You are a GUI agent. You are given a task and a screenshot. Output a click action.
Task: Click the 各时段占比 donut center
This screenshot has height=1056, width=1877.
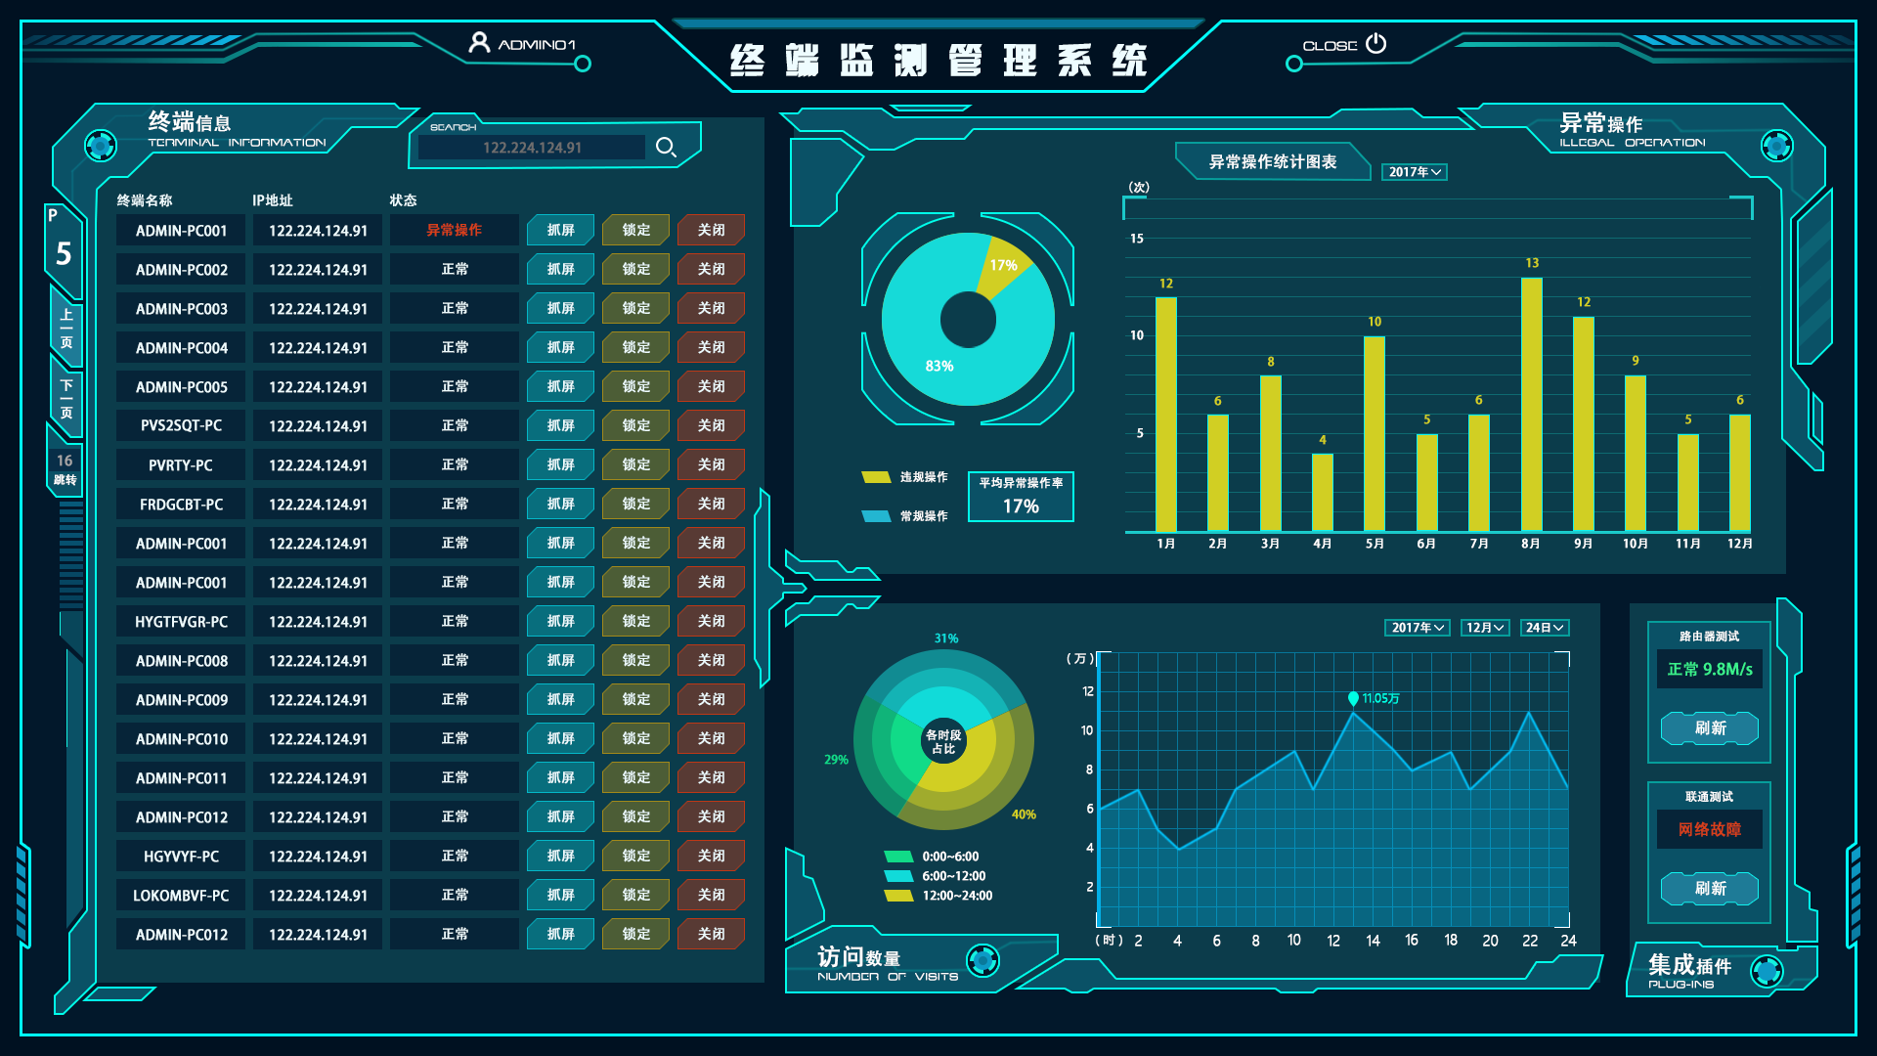pos(943,742)
